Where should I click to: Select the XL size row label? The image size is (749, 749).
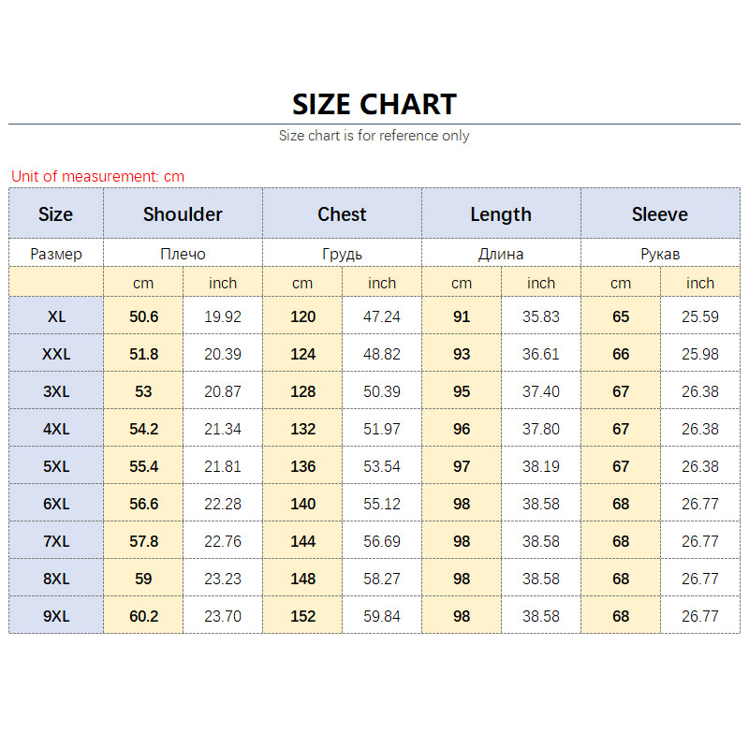[56, 316]
